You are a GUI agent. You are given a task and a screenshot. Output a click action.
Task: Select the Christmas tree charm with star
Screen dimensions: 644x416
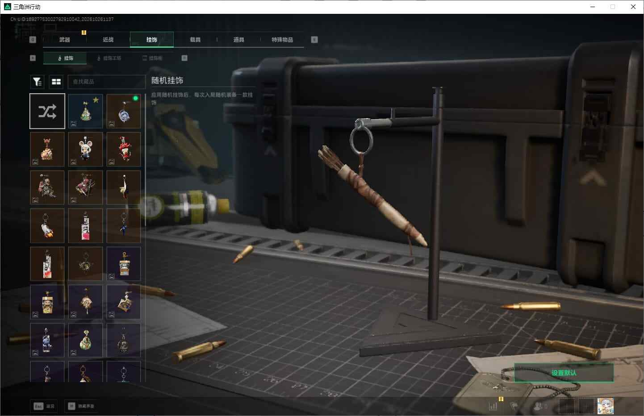(85, 111)
